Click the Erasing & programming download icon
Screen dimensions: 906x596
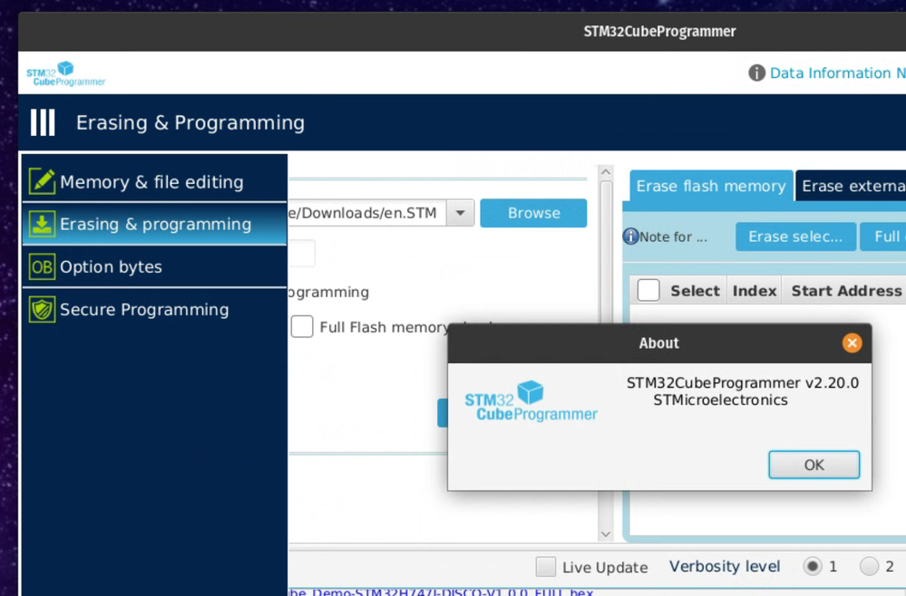click(x=41, y=224)
